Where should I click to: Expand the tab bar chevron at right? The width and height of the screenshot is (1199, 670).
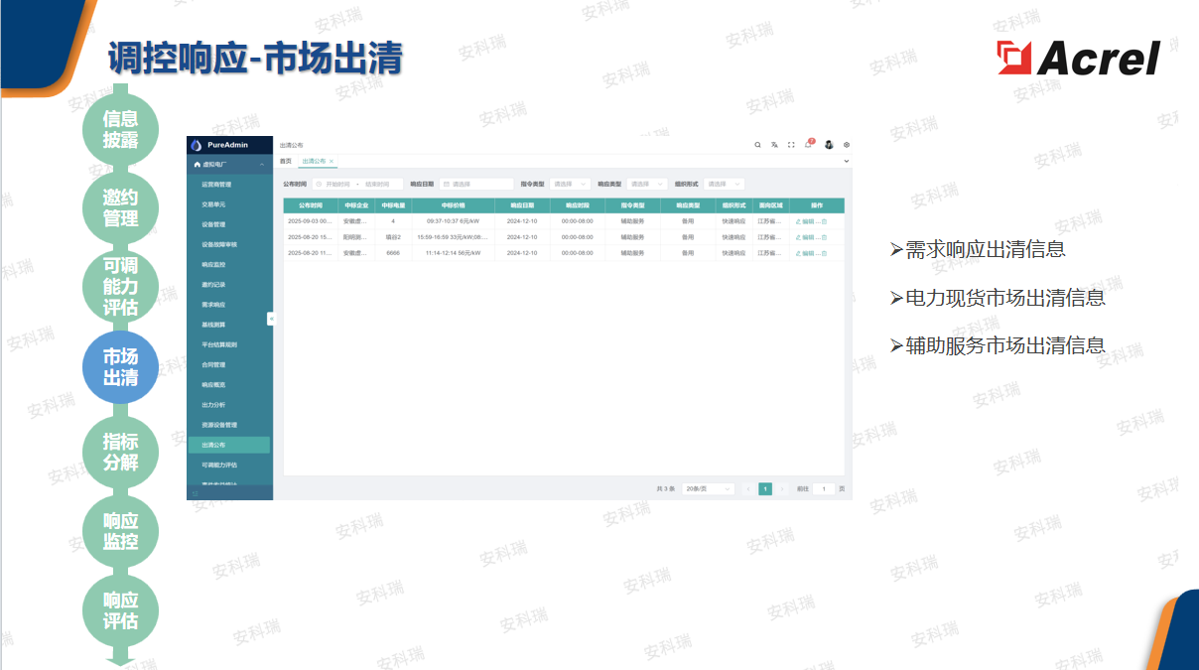(x=847, y=161)
